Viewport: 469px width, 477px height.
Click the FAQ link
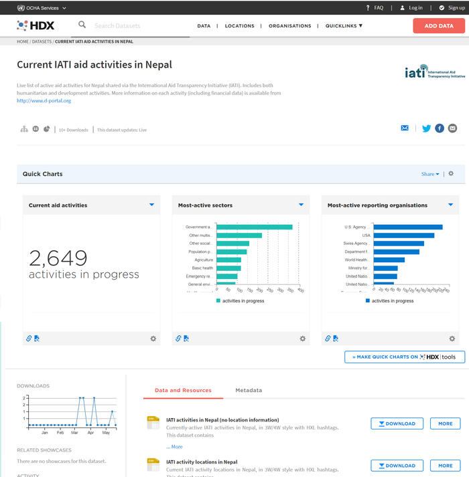[x=379, y=8]
